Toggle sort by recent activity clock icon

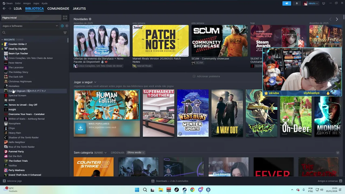(62, 26)
